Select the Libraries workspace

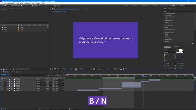pos(155,6)
